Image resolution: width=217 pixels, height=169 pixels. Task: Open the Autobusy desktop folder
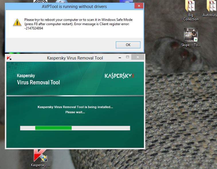210,9
